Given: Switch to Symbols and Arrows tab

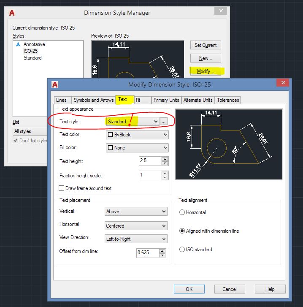Looking at the screenshot, I should coord(94,100).
